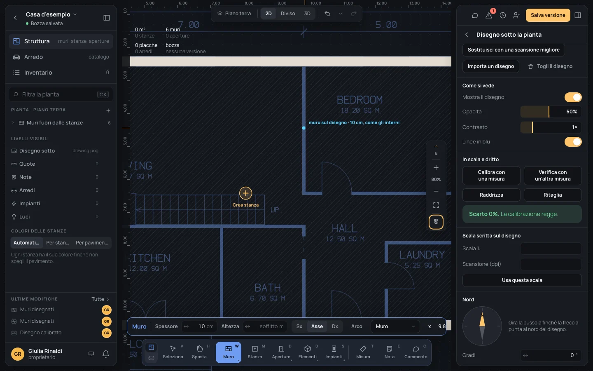
Task: Select the Commento tool
Action: tap(416, 352)
